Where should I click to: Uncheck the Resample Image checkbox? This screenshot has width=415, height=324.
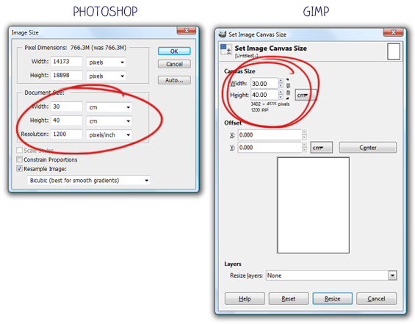(19, 169)
